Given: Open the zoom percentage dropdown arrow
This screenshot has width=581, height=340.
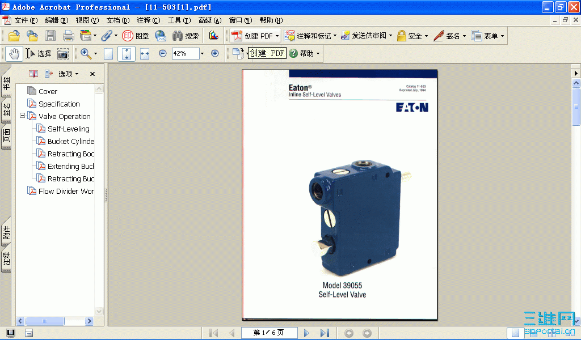Looking at the screenshot, I should tap(203, 54).
